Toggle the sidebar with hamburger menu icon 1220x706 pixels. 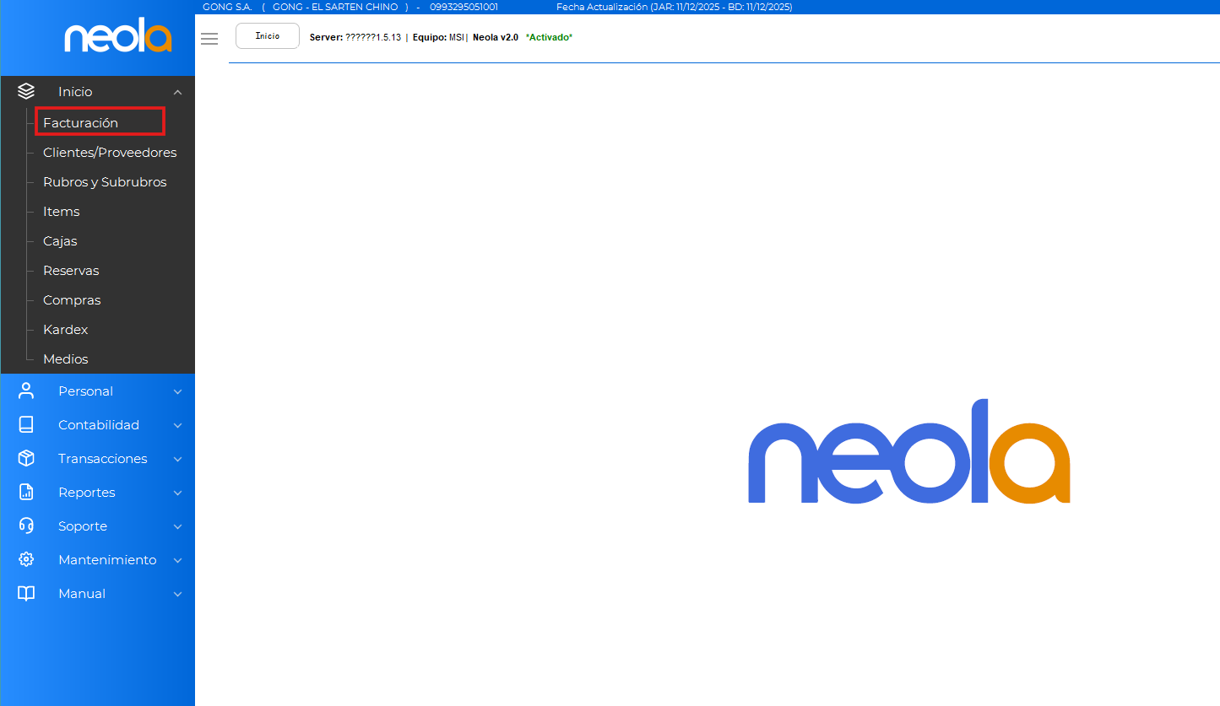[x=209, y=39]
